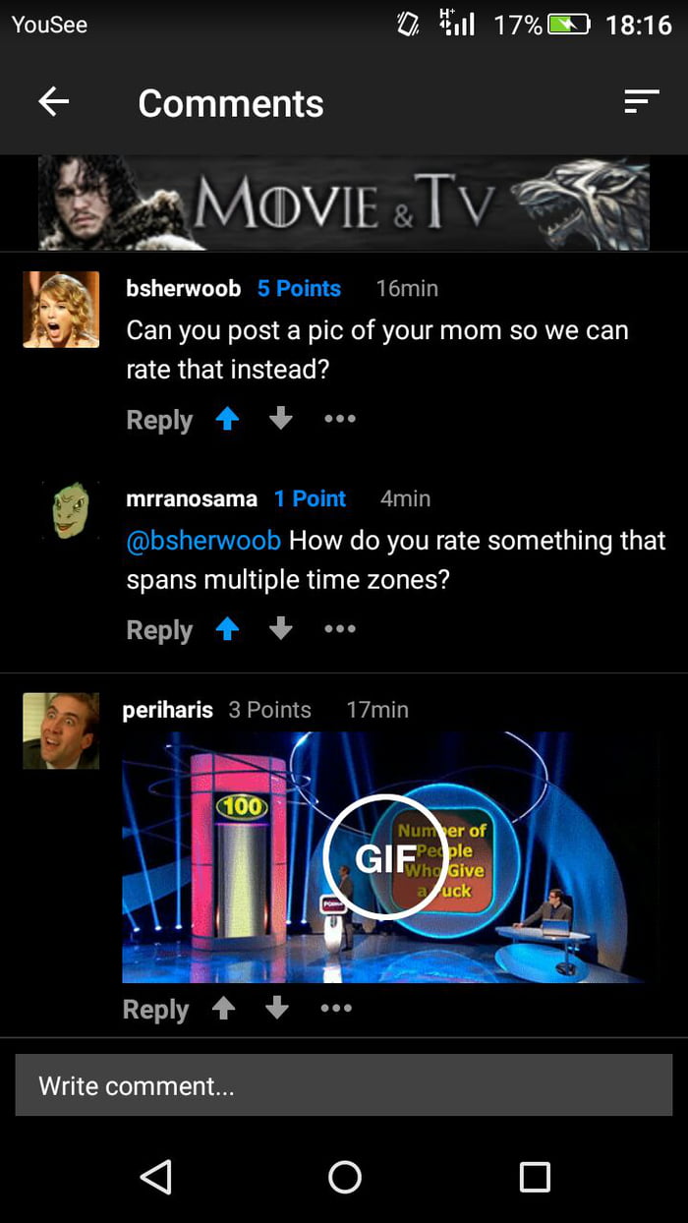The width and height of the screenshot is (688, 1223).
Task: Tap the Write comment field
Action: tap(344, 1085)
